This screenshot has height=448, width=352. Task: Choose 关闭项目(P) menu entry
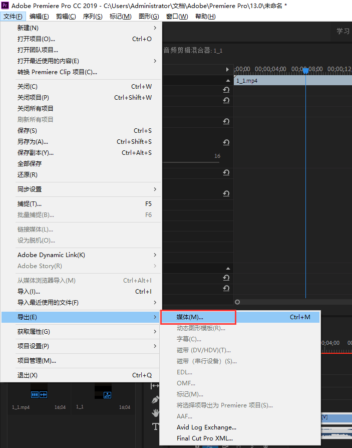click(81, 97)
